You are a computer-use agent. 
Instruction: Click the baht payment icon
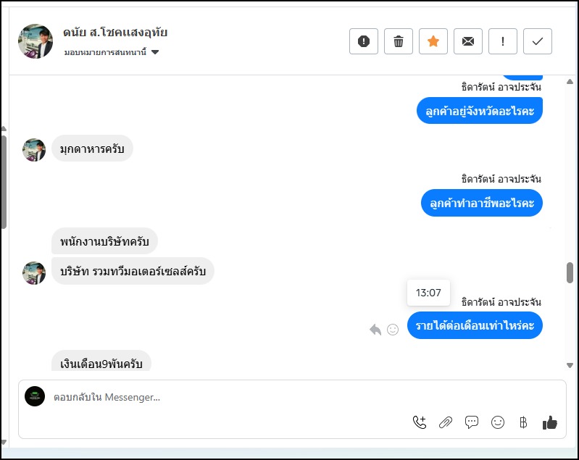tap(523, 422)
